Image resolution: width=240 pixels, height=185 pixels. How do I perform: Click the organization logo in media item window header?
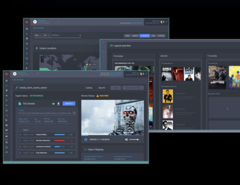(x=15, y=74)
